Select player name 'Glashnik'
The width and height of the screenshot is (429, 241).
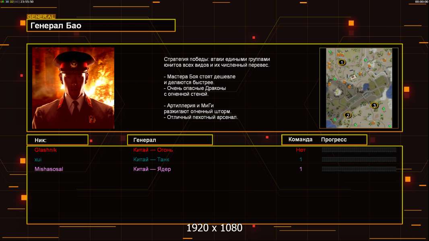(x=46, y=150)
